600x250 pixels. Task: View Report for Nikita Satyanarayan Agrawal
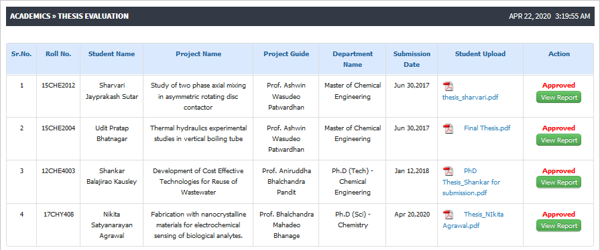tap(558, 226)
